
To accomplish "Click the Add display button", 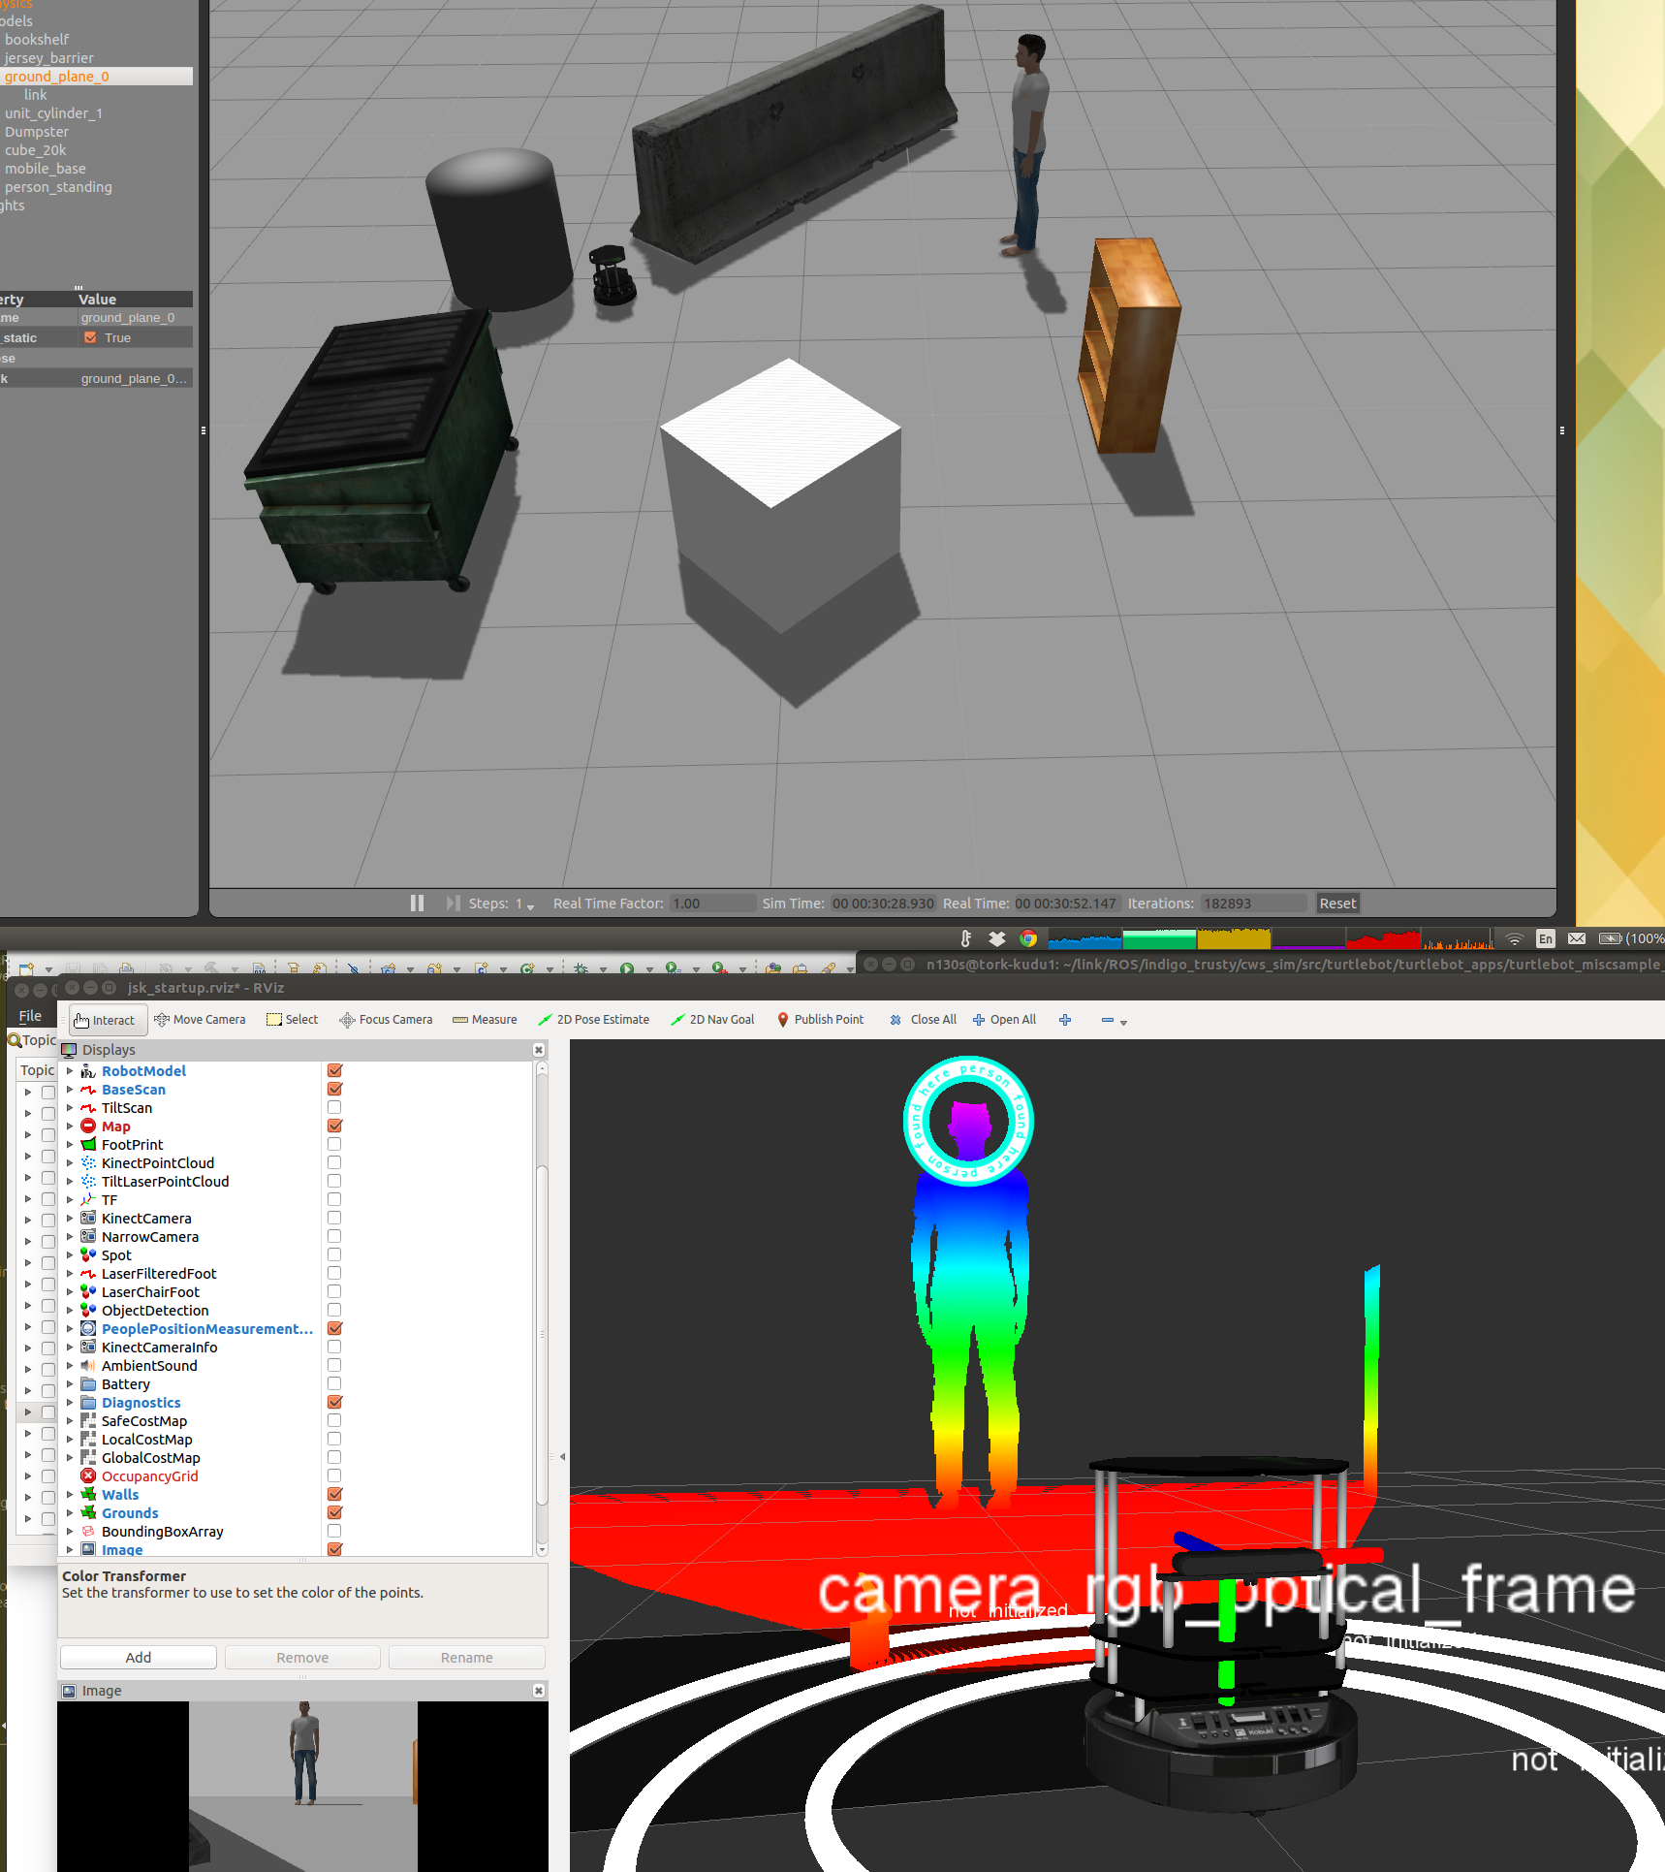I will [x=138, y=1658].
